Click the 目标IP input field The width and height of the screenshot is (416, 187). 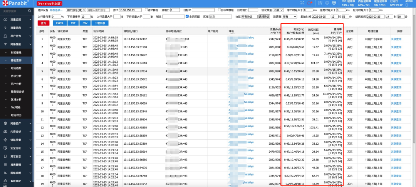pyautogui.click(x=203, y=10)
